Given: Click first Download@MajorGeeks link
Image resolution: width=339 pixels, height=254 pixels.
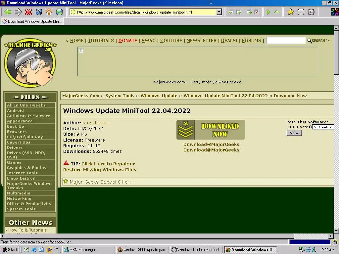Looking at the screenshot, I should 211,144.
